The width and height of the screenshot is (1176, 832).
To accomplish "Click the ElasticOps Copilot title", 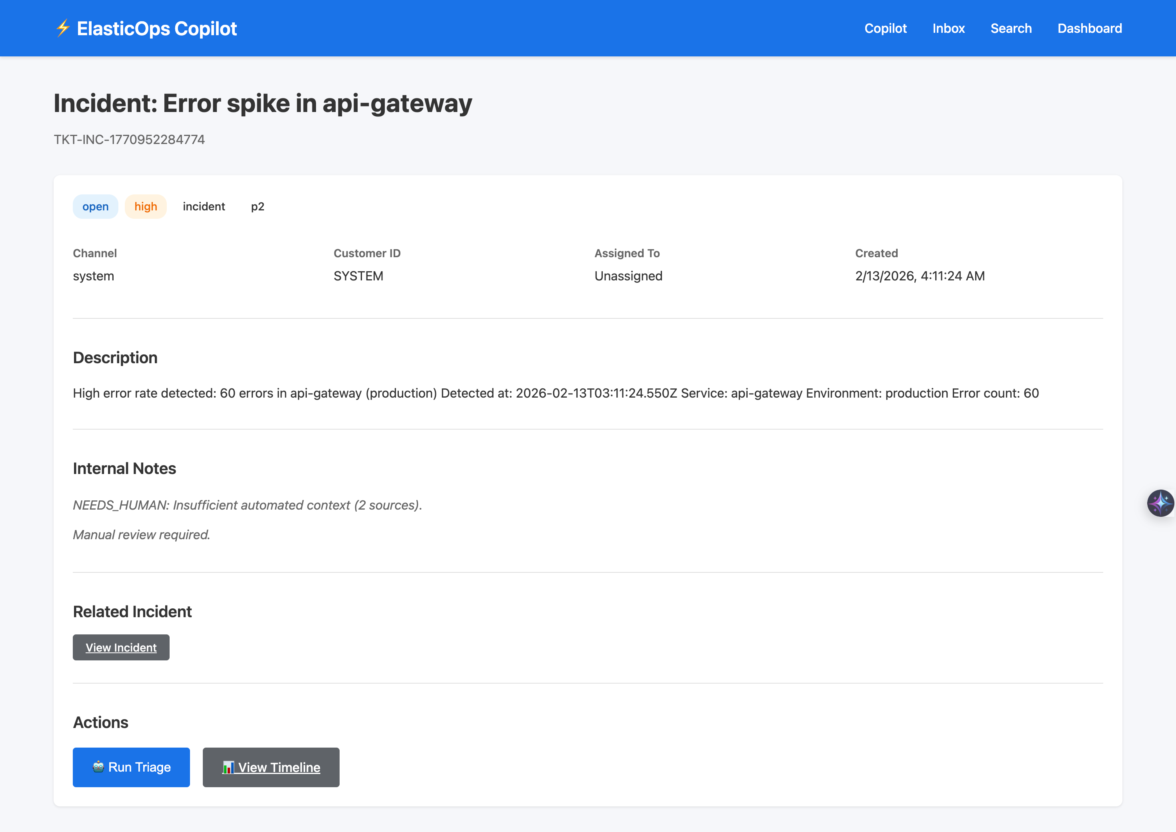I will (x=156, y=28).
